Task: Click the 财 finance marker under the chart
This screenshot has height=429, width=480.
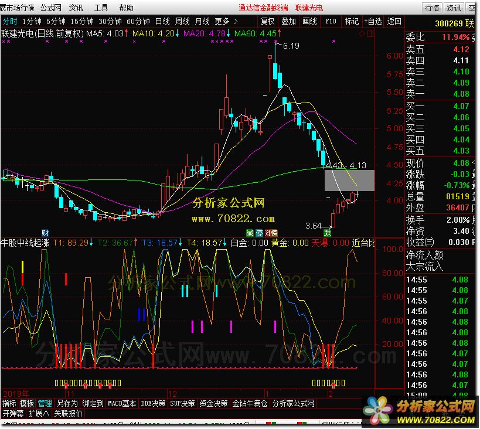Action: pyautogui.click(x=45, y=233)
